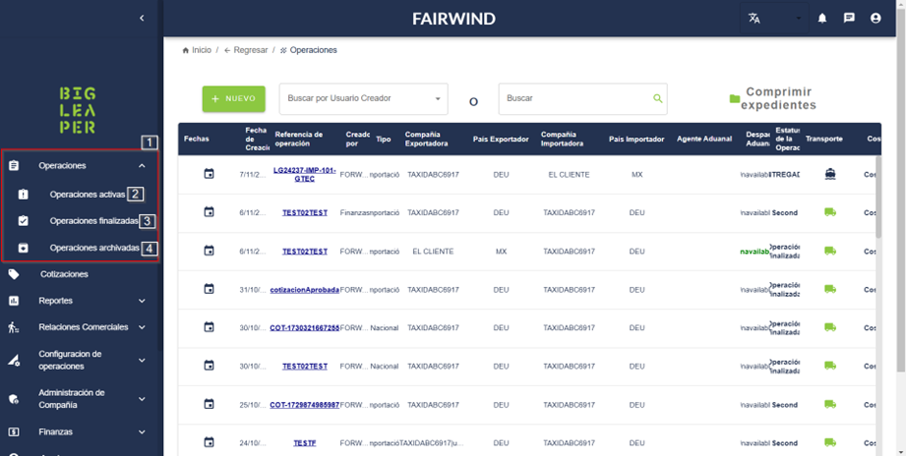Open Operaciones activas

[87, 195]
